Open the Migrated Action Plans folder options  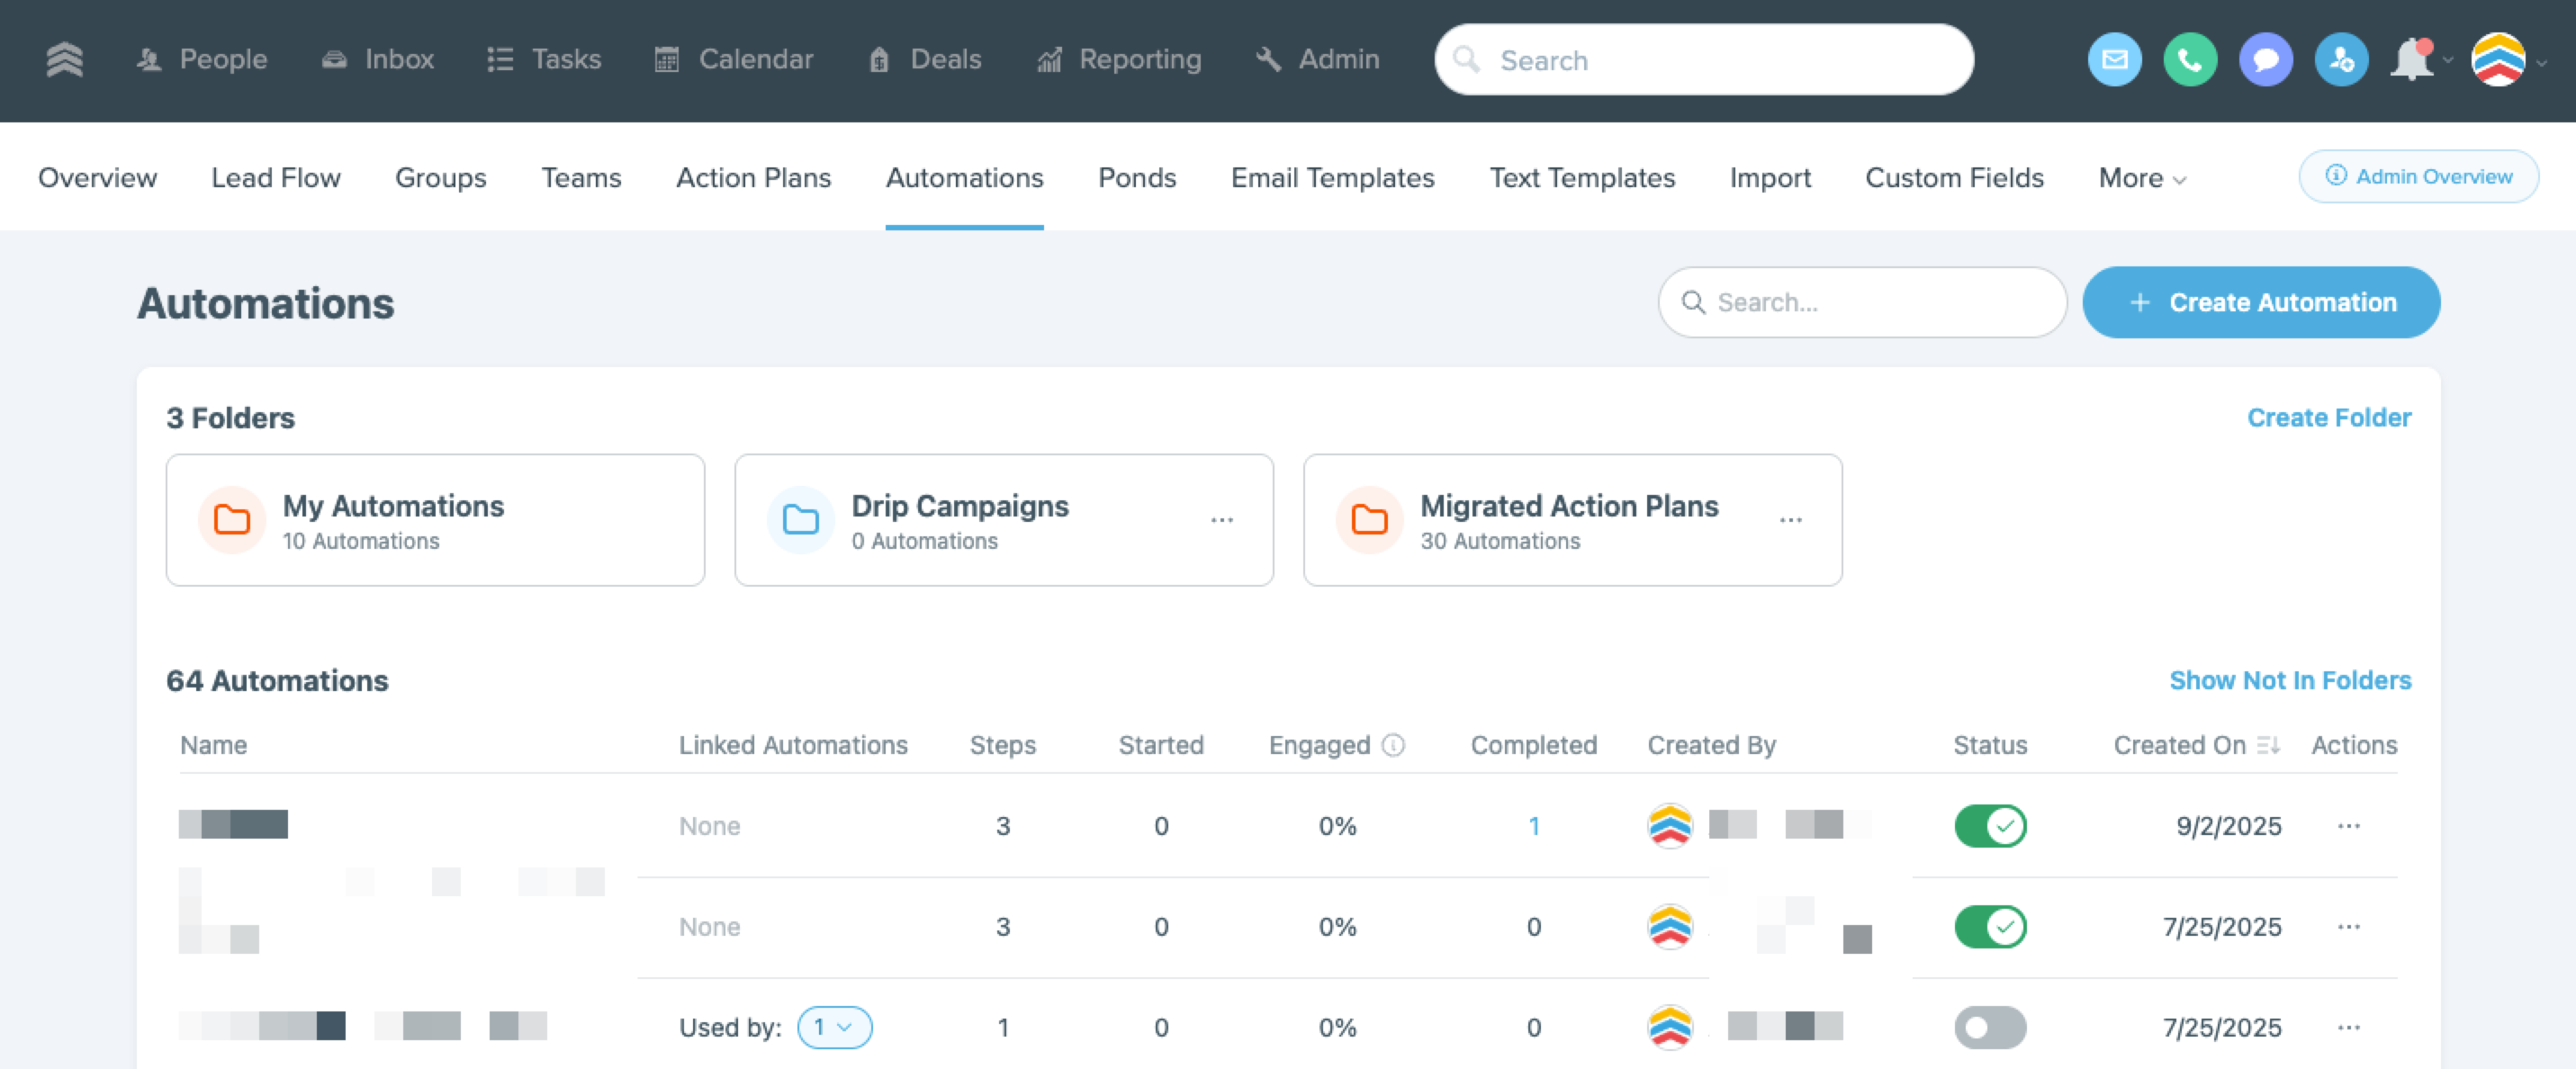click(1790, 520)
